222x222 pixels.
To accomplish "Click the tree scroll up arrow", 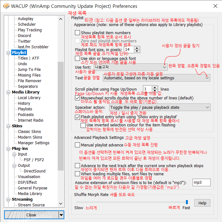I will click(x=61, y=19).
